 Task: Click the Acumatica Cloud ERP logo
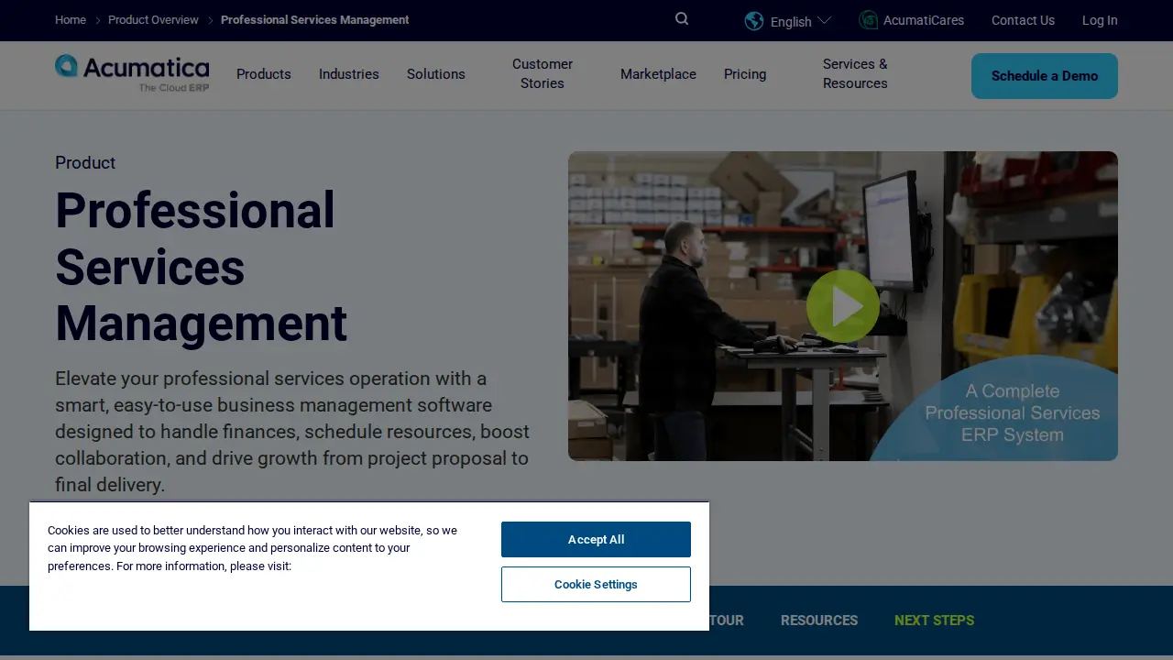point(132,73)
